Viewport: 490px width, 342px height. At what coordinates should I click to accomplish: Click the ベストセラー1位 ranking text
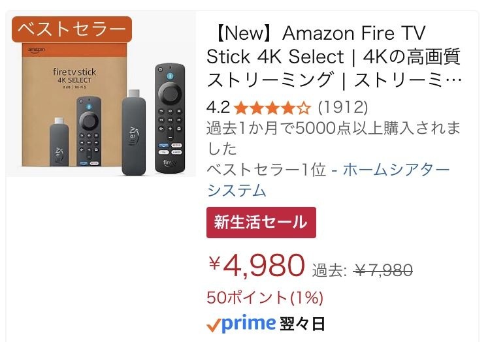[266, 170]
